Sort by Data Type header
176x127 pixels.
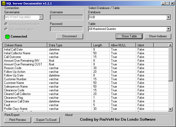coord(69,45)
